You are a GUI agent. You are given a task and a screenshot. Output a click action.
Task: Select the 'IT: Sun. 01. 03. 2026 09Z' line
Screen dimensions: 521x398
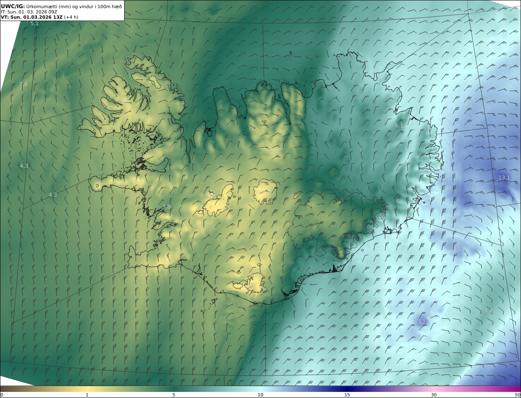click(29, 12)
